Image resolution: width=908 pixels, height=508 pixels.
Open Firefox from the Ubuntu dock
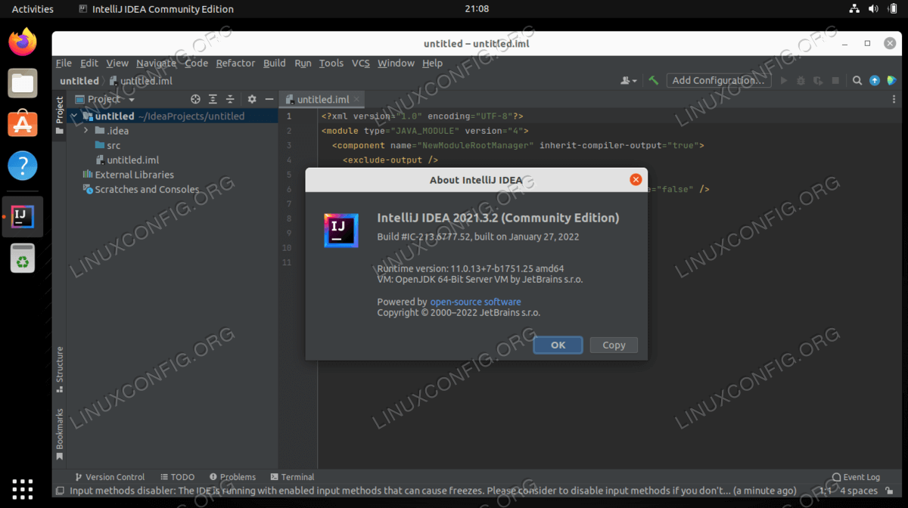click(x=23, y=42)
